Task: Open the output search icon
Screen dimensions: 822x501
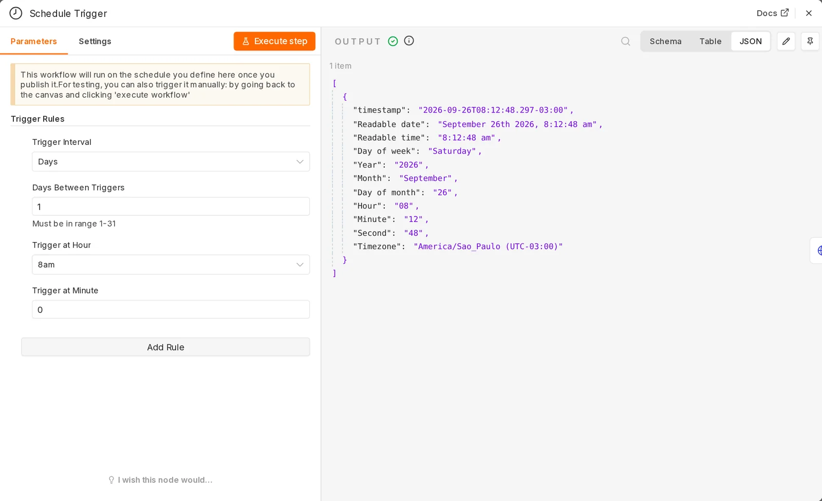Action: pos(625,41)
